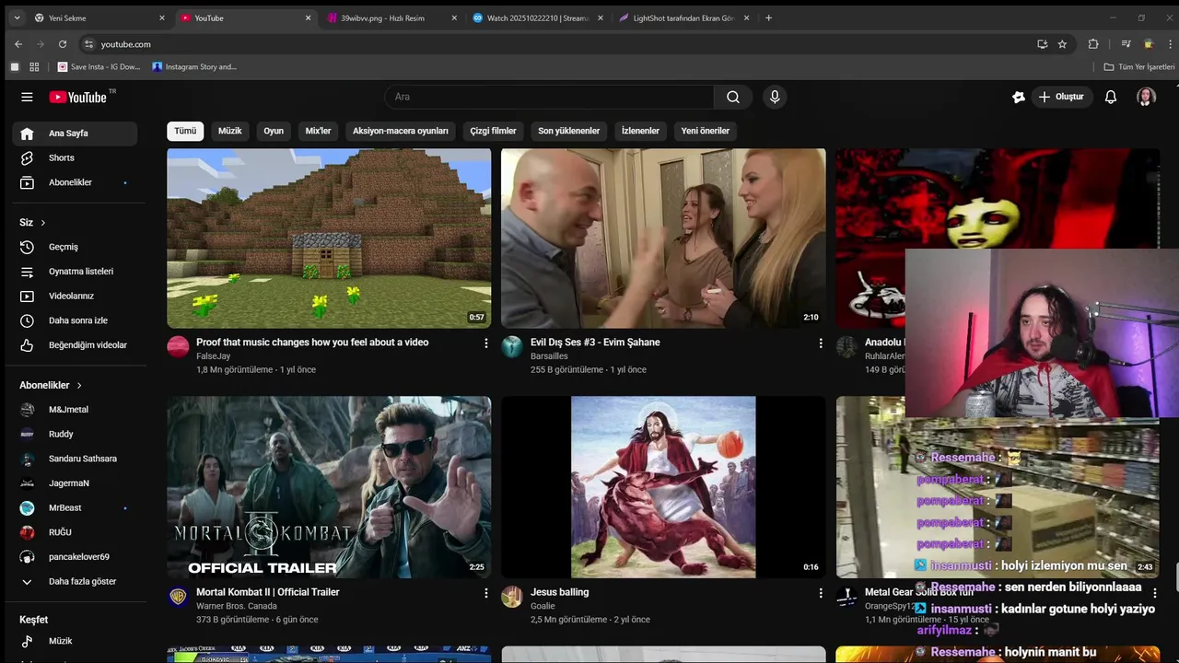Play Mortal Kombat II trailer thumbnail
The height and width of the screenshot is (663, 1179).
[329, 487]
